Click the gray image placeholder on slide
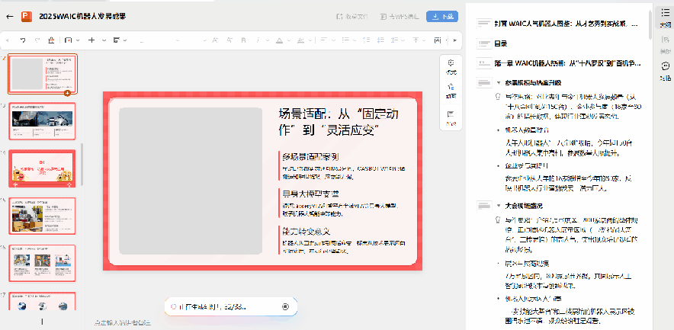This screenshot has height=330, width=674. pos(191,181)
